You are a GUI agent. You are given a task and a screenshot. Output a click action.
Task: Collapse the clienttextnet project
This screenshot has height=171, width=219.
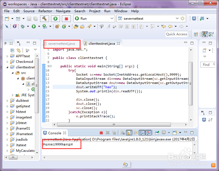pos(7,67)
